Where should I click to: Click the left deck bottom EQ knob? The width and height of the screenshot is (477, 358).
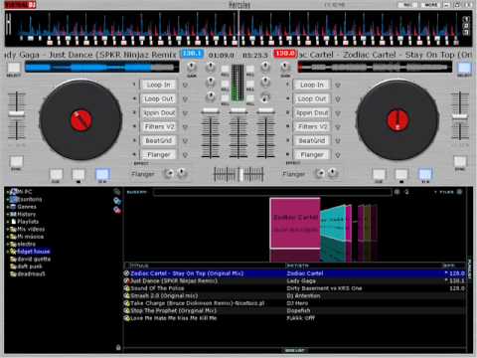211,96
